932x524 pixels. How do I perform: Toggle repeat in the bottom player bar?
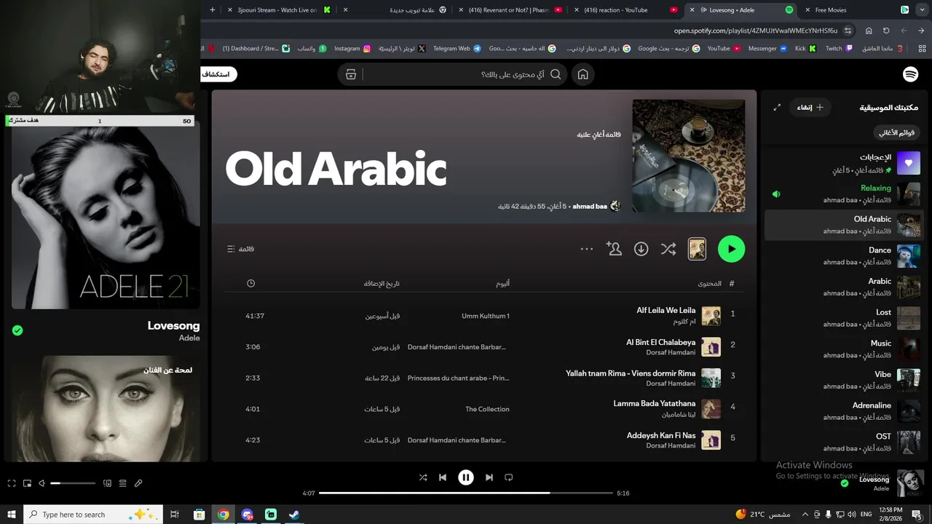click(509, 477)
